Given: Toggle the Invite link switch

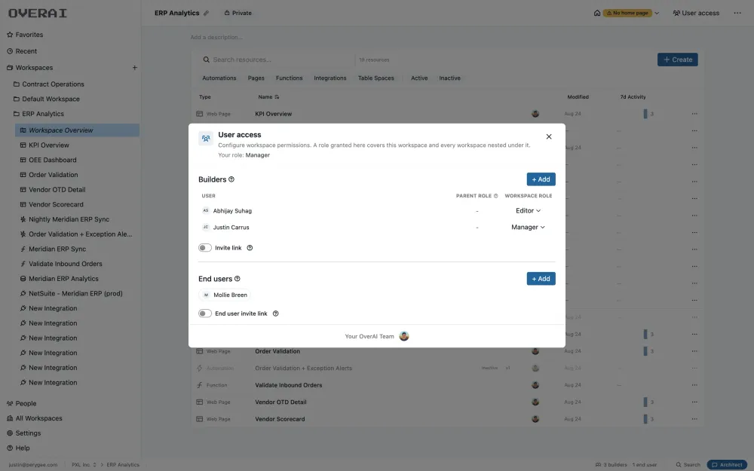Looking at the screenshot, I should coord(205,248).
